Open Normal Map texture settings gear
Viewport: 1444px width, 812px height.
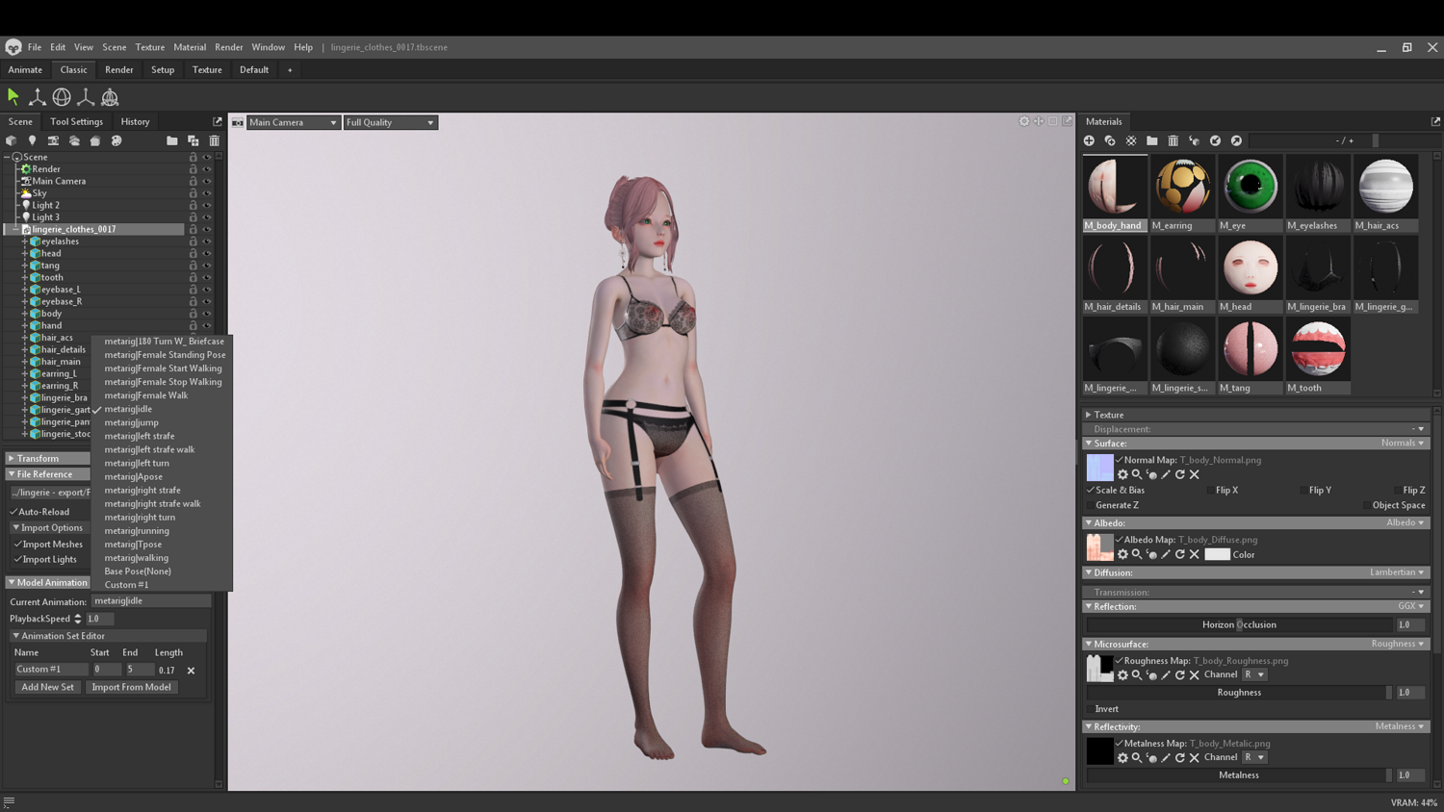[1122, 474]
